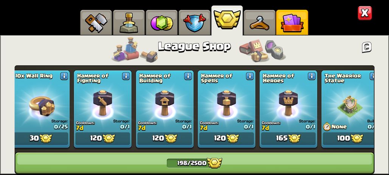Buy The Warrior Statue for 100 medals
Image resolution: width=389 pixels, height=175 pixels.
point(348,138)
